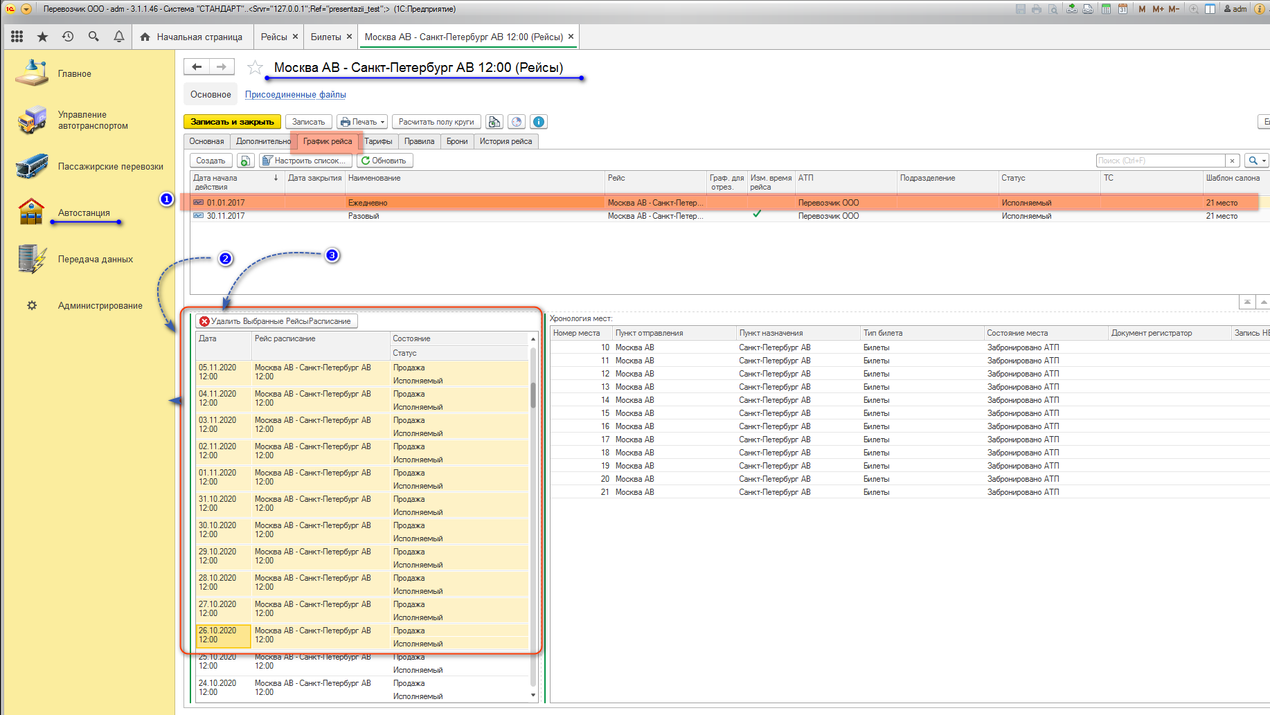Screen dimensions: 1270x715
Task: Open the calculator icon in title bar
Action: [1106, 9]
